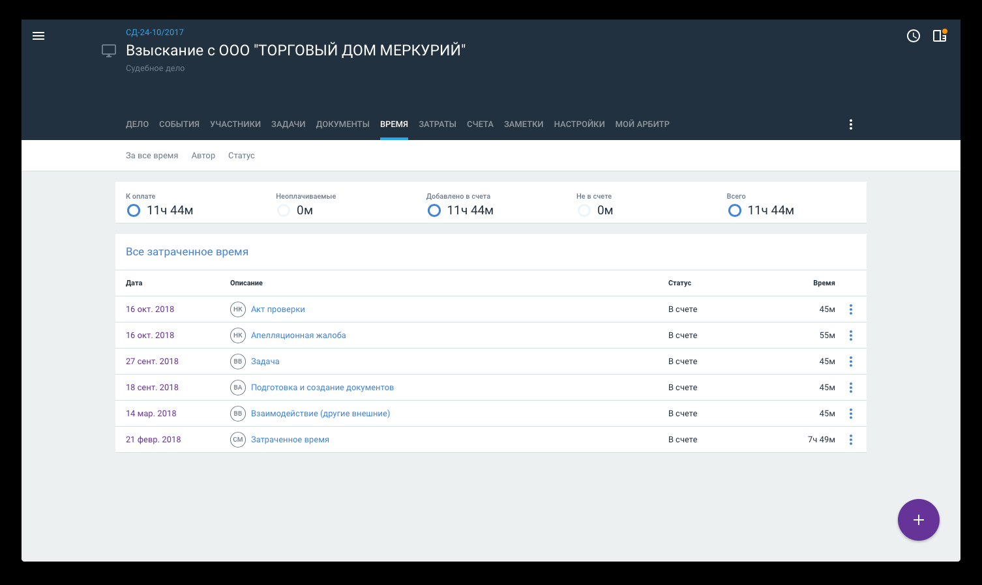Switch to the УЧАСТНИКИ tab
This screenshot has width=982, height=585.
pos(235,124)
